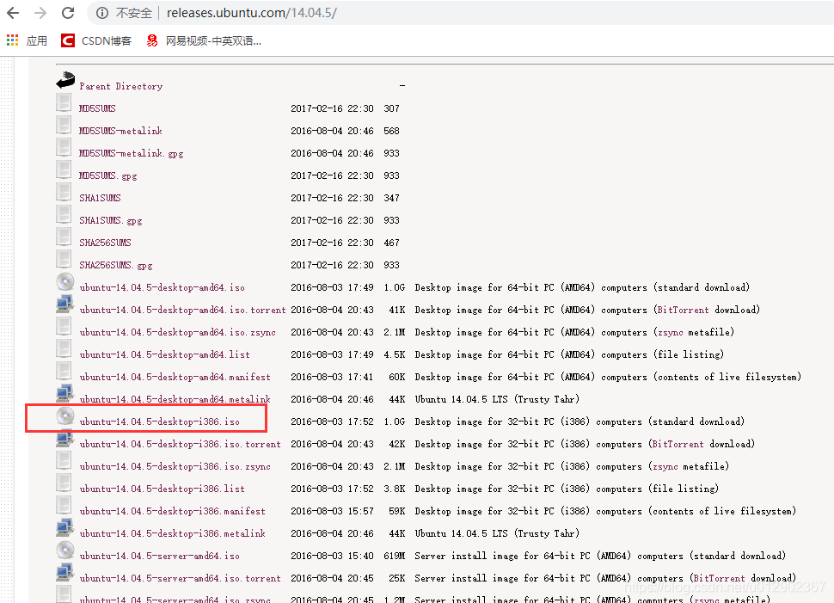Open the CSDN博客 bookmark
The height and width of the screenshot is (603, 834).
click(96, 40)
